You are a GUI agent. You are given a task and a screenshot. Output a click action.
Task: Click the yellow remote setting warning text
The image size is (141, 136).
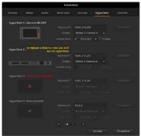48,49
